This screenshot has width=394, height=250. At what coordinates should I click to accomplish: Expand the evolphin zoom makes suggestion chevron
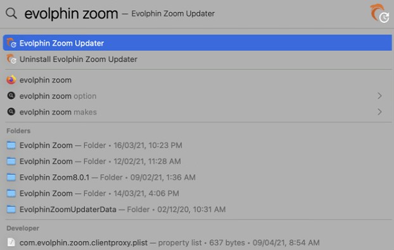tap(379, 111)
